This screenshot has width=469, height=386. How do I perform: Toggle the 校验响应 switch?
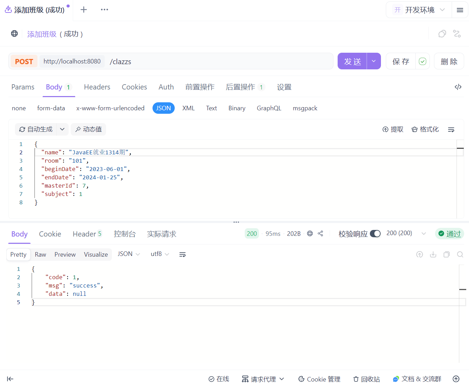point(375,233)
